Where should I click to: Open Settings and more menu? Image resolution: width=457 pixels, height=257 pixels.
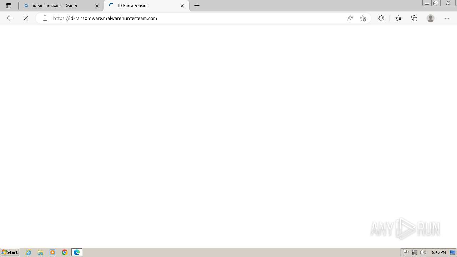coord(447,18)
